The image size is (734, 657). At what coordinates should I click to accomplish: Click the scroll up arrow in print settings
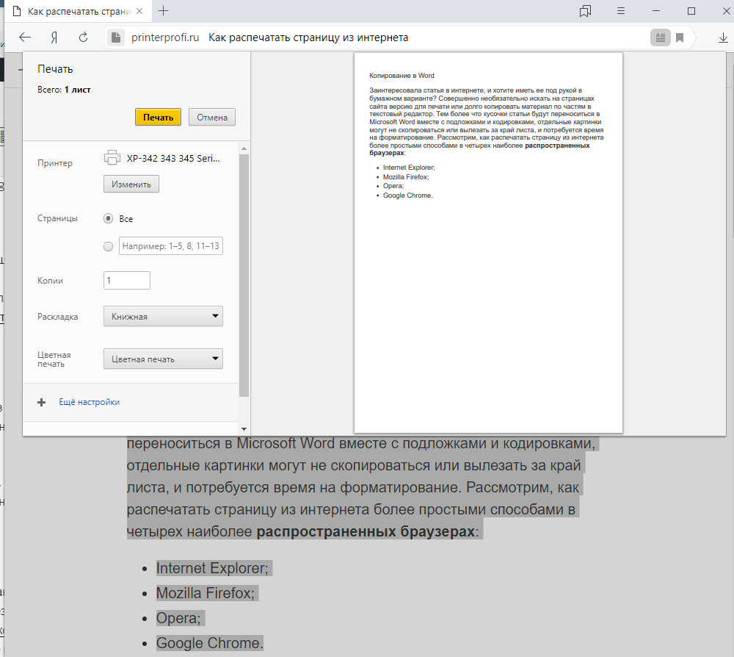click(x=244, y=148)
